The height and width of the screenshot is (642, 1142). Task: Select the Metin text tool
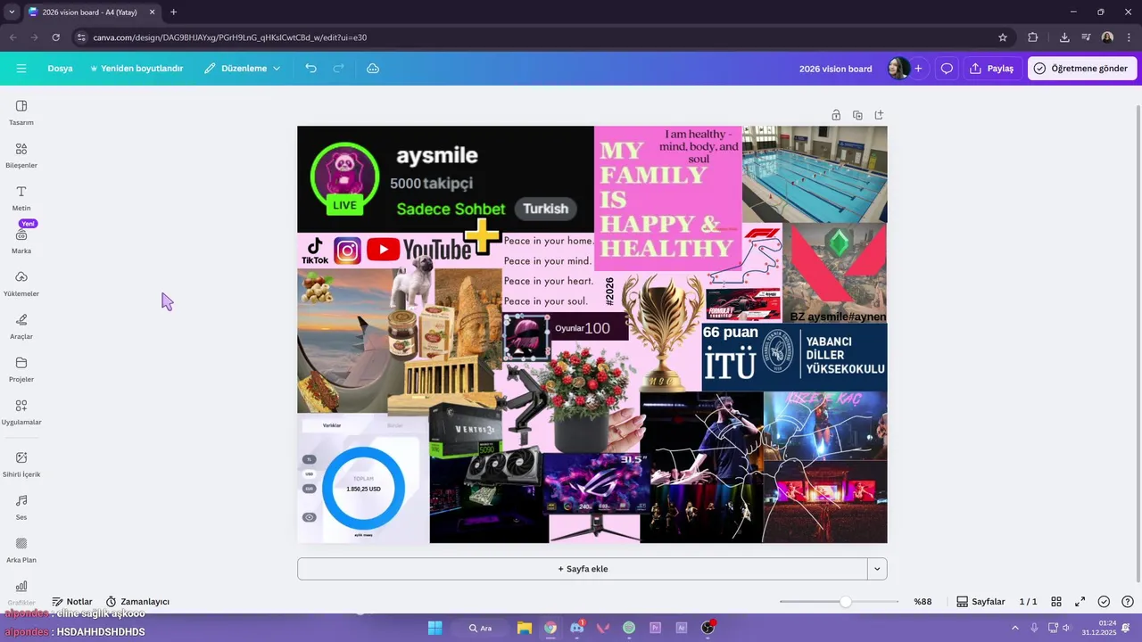[21, 198]
